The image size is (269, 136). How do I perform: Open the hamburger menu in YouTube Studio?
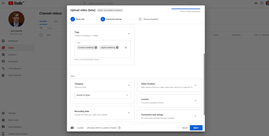coord(3,3)
